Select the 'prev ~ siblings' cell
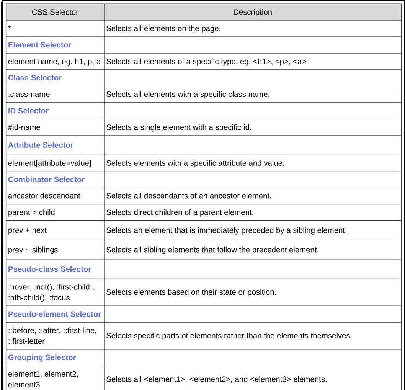 (55, 250)
